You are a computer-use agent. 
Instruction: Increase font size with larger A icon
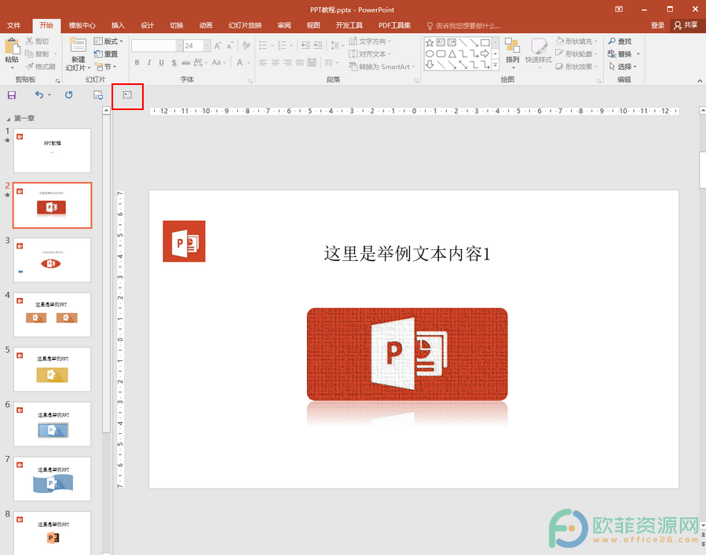(218, 46)
